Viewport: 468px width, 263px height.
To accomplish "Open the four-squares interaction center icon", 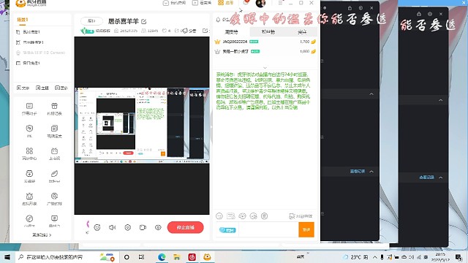I will click(x=29, y=153).
